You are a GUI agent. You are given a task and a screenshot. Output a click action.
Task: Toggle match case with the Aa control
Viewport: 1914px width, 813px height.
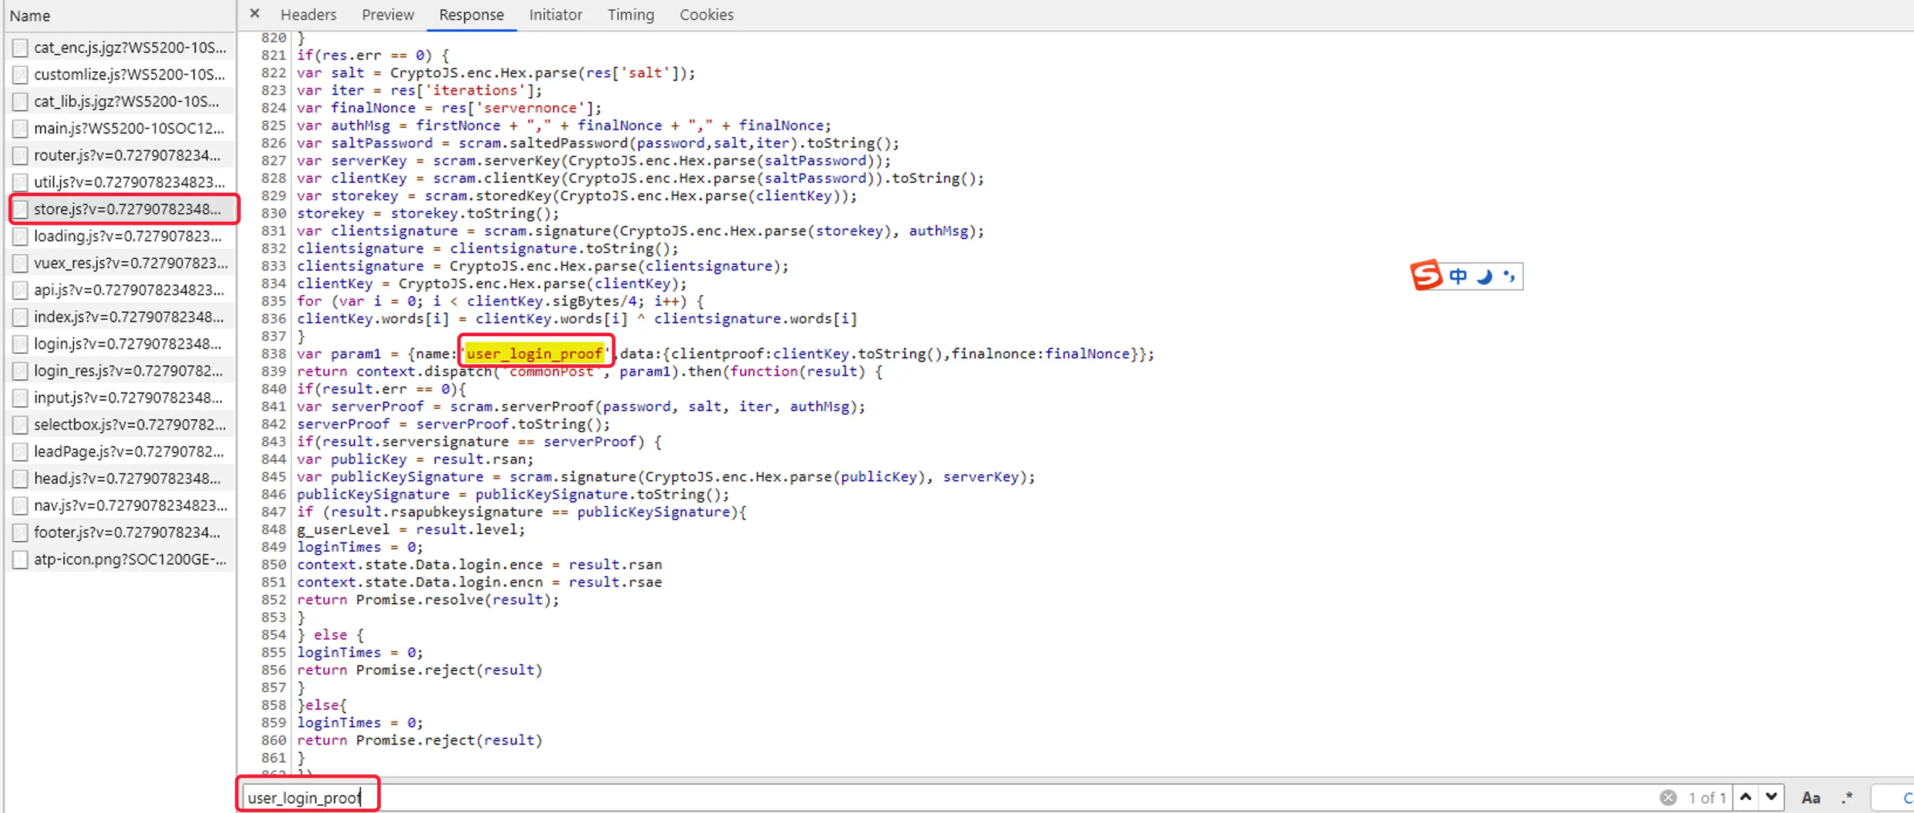click(x=1810, y=797)
